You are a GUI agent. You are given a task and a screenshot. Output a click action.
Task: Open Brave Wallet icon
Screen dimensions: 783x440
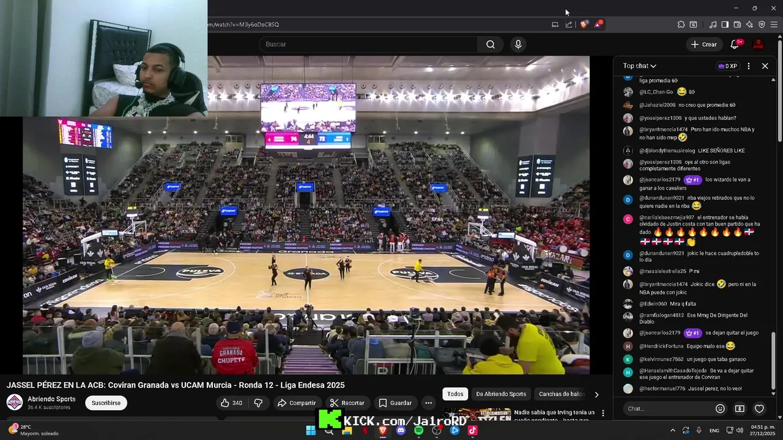737,24
